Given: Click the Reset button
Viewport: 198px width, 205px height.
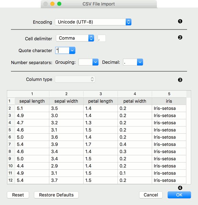Looking at the screenshot, I should tap(18, 195).
